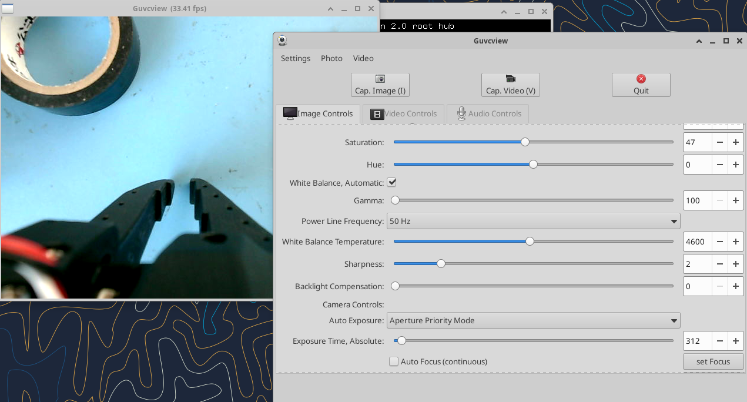The height and width of the screenshot is (402, 747).
Task: Click the Saturation slider handle
Action: (525, 142)
